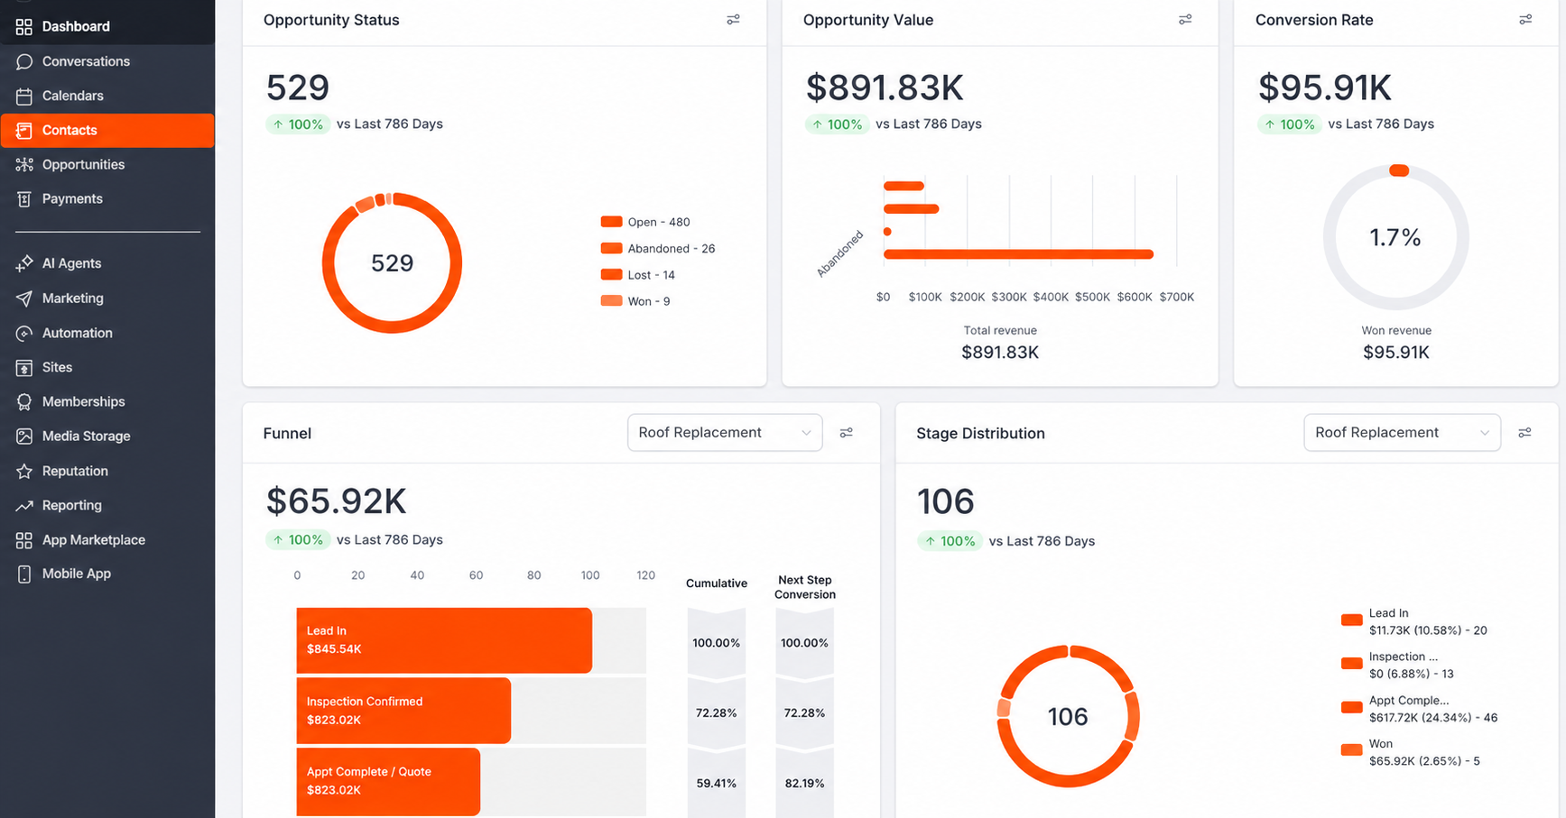Click the Memberships icon
The height and width of the screenshot is (818, 1566).
24,401
